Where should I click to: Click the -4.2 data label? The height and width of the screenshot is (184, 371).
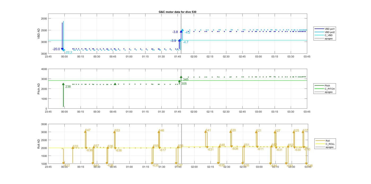[x=188, y=32]
